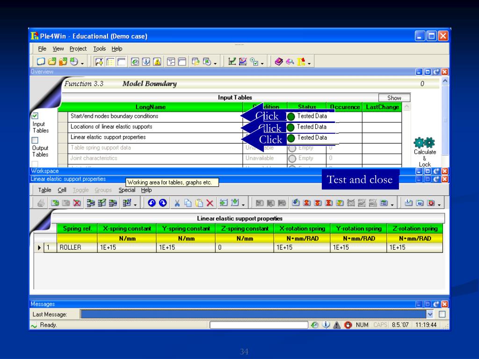The height and width of the screenshot is (359, 479).
Task: Click the X-spring constant cell 1E+15
Action: tap(127, 248)
